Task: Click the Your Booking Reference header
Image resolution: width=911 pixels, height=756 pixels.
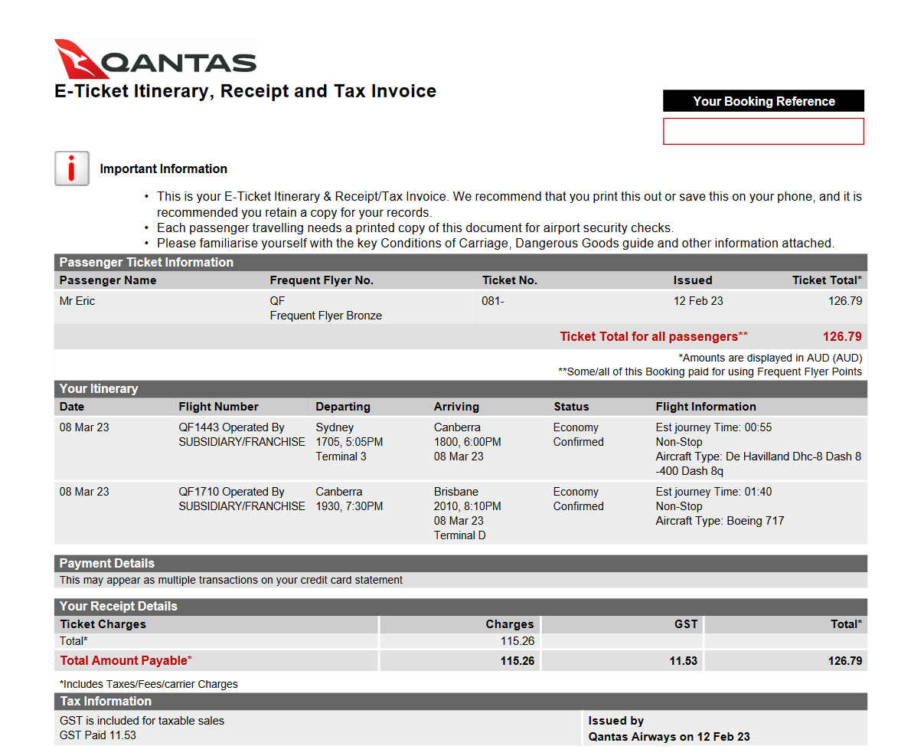Action: tap(763, 101)
